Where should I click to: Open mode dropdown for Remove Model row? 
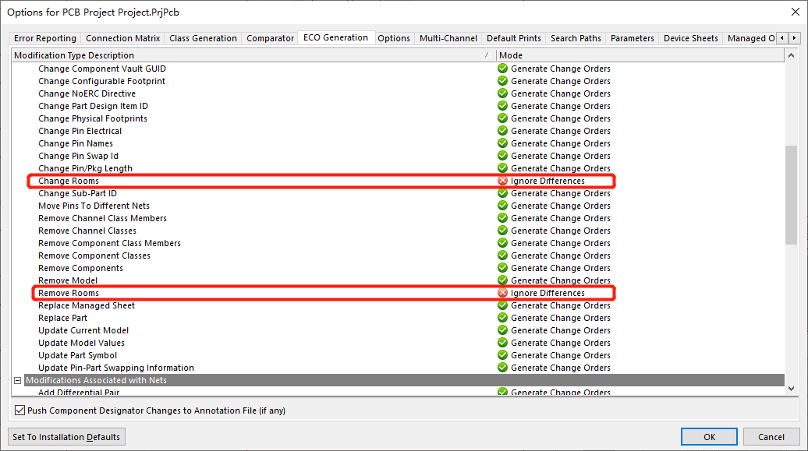click(561, 280)
